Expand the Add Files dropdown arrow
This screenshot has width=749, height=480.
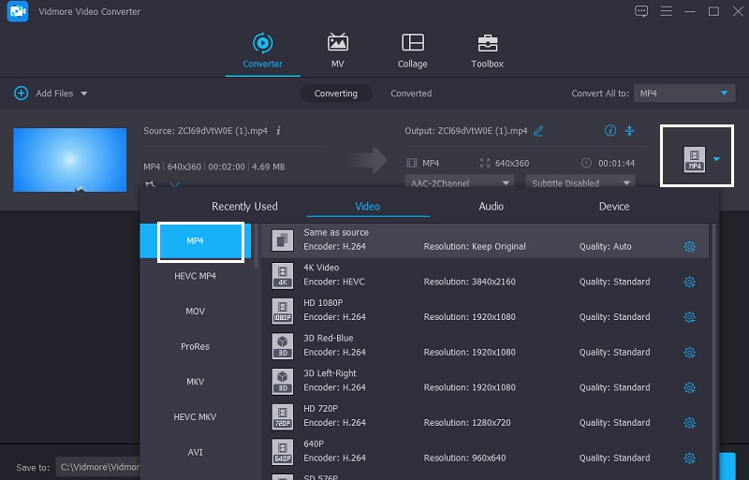coord(84,94)
